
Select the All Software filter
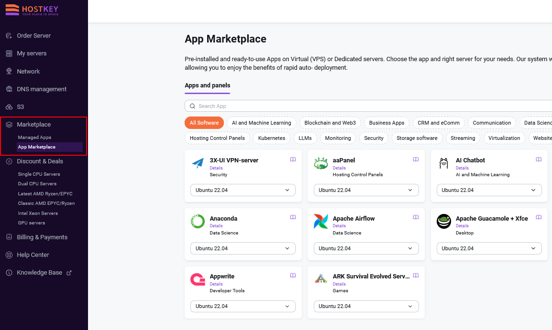click(204, 123)
